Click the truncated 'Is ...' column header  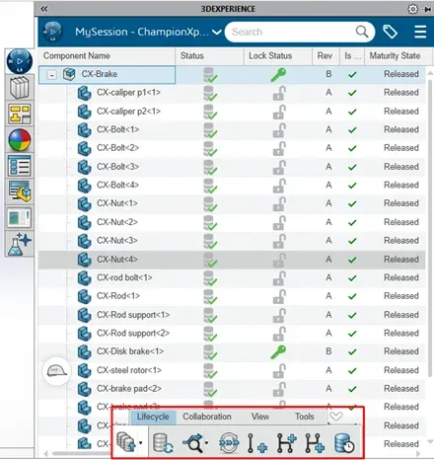[x=352, y=56]
